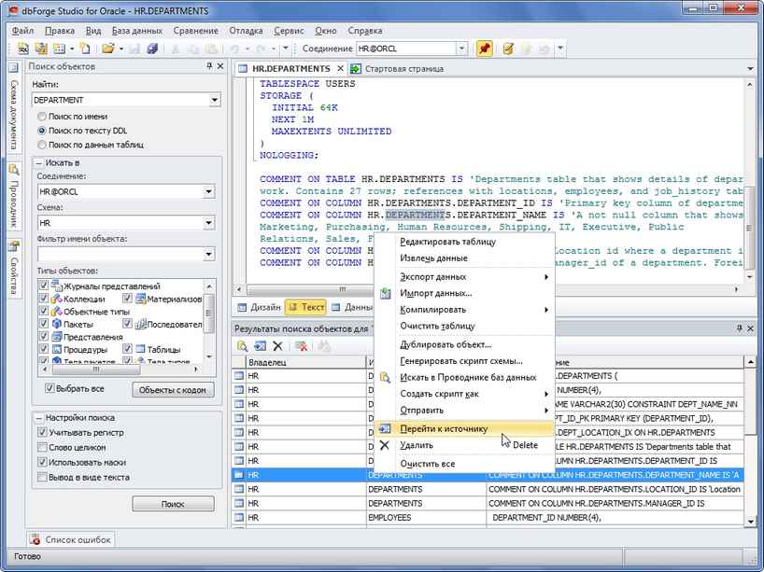Click the open folder toolbar icon
The width and height of the screenshot is (764, 572).
pyautogui.click(x=107, y=49)
